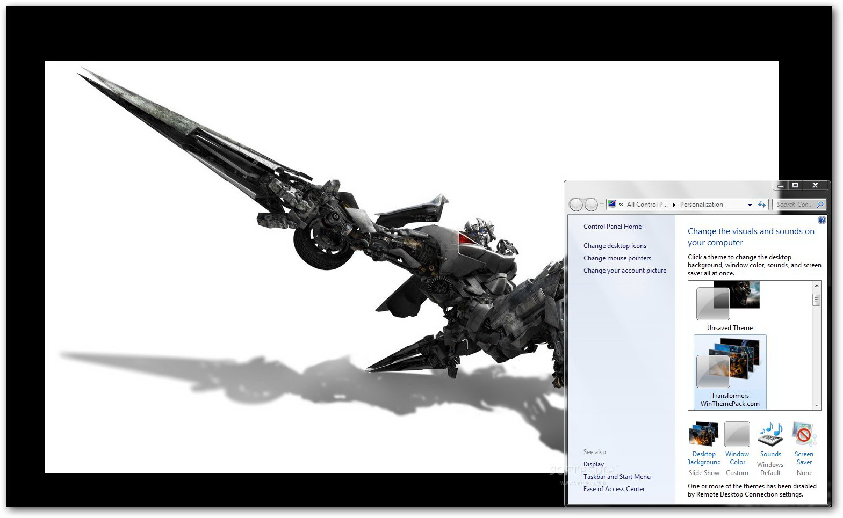The height and width of the screenshot is (518, 843).
Task: Minimize the Personalization window
Action: click(x=780, y=185)
